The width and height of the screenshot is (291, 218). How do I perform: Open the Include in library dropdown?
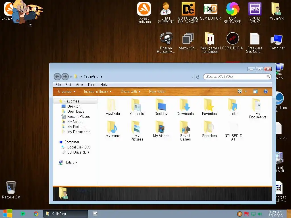(x=98, y=91)
